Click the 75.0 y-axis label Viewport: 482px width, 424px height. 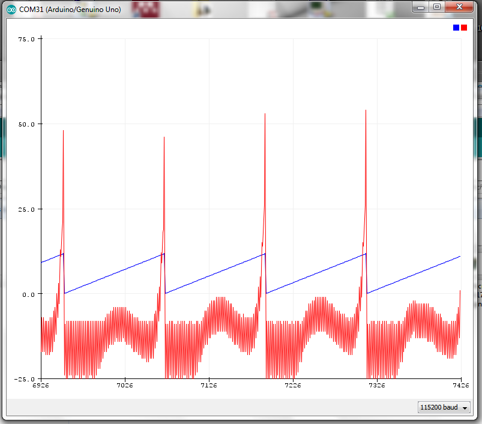(26, 39)
